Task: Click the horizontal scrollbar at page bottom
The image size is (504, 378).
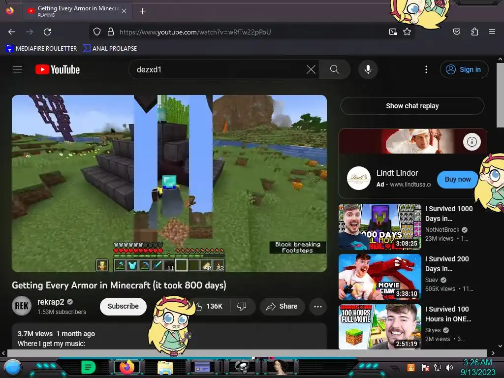Action: click(247, 353)
